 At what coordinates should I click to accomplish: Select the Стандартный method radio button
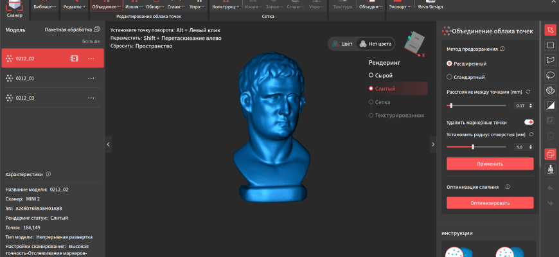click(x=449, y=77)
